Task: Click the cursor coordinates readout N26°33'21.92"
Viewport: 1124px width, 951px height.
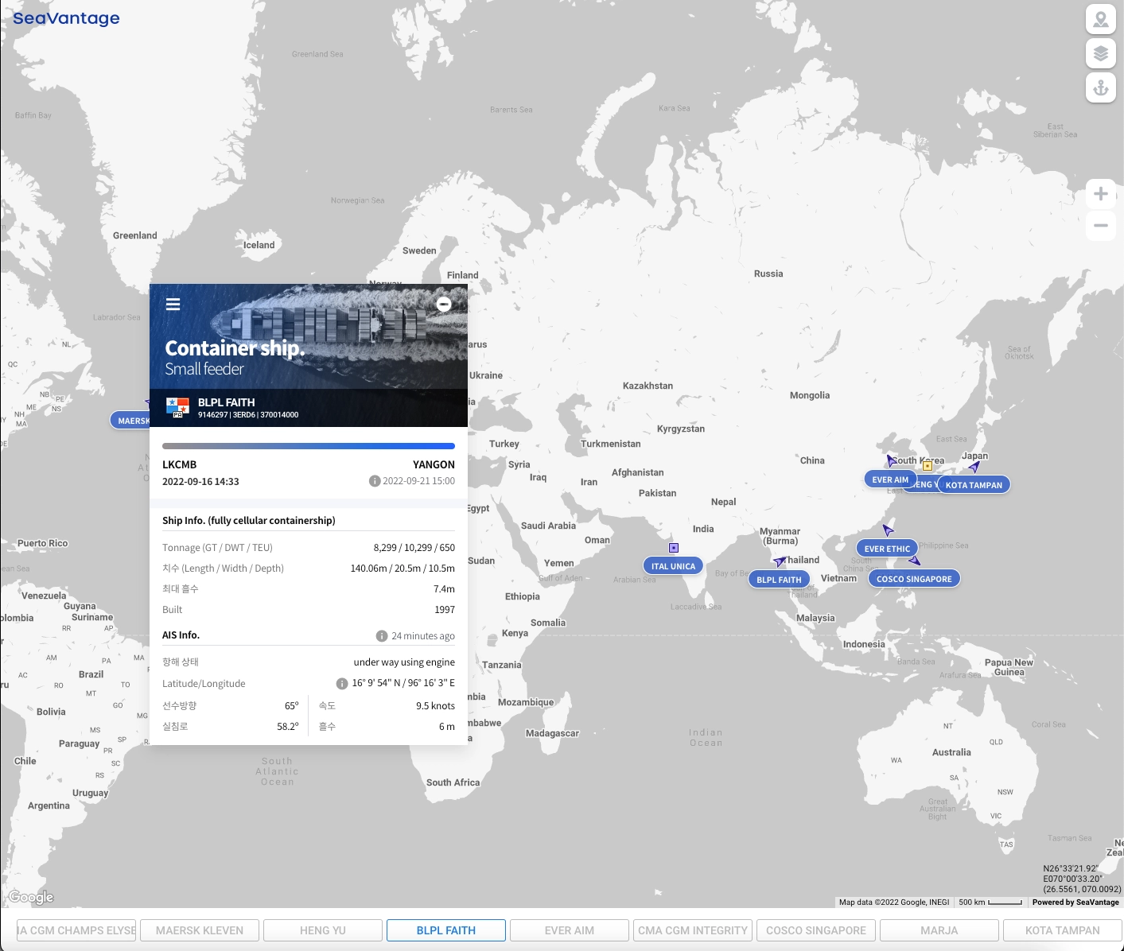Action: (x=1071, y=869)
